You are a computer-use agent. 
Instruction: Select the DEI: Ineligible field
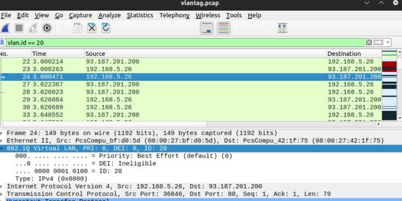[x=85, y=164]
